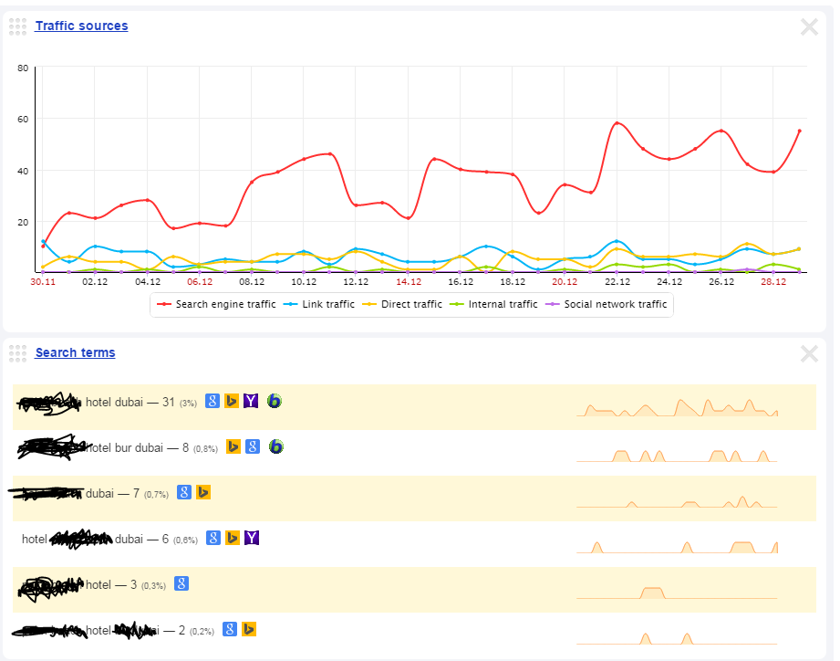Open the Search terms report link
This screenshot has height=661, width=840.
[75, 352]
